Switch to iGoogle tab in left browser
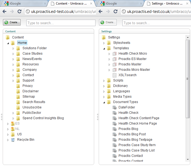This screenshot has width=191, height=166. click(x=24, y=3)
